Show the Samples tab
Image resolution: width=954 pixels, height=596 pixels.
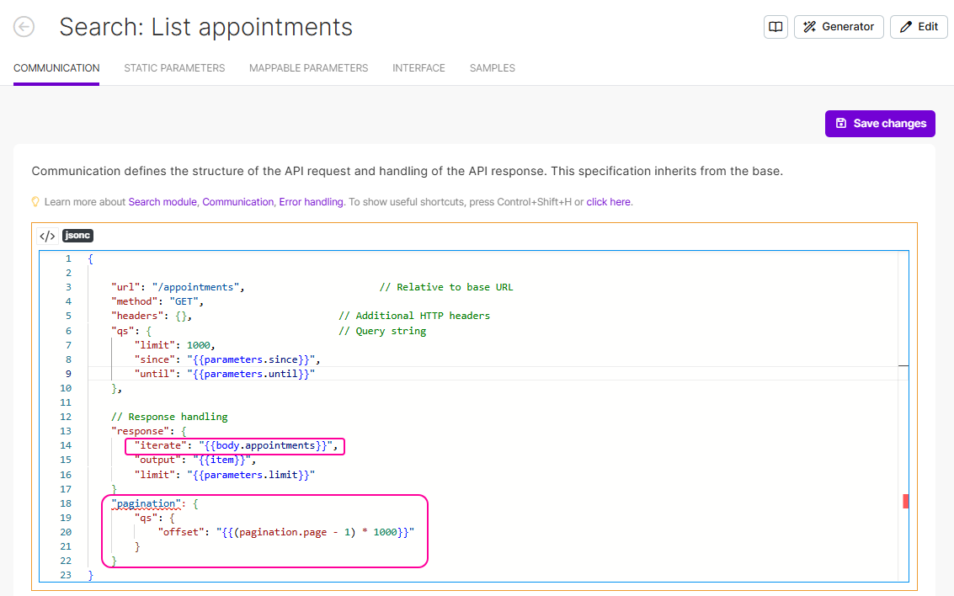[x=492, y=68]
